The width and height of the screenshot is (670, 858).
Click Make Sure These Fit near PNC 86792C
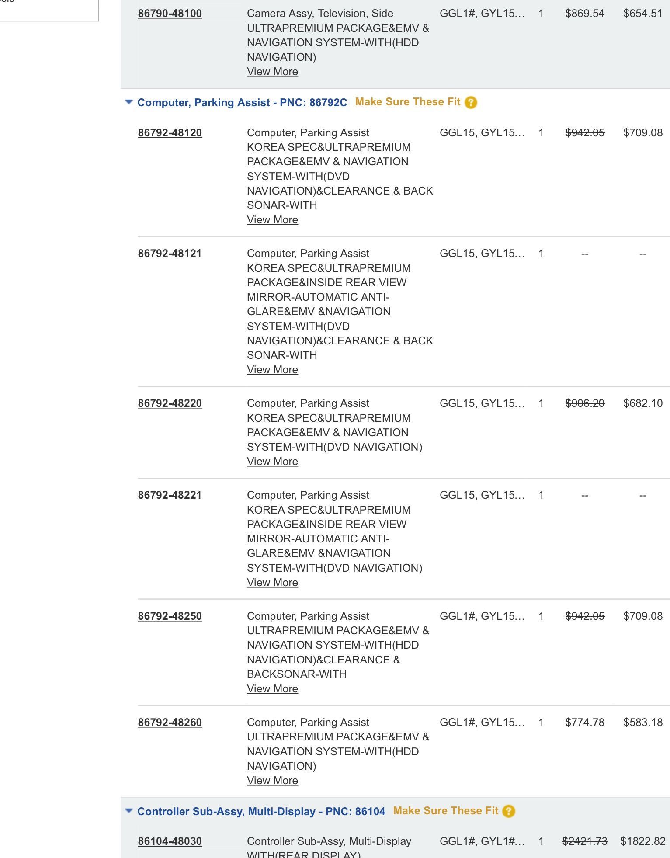coord(408,102)
